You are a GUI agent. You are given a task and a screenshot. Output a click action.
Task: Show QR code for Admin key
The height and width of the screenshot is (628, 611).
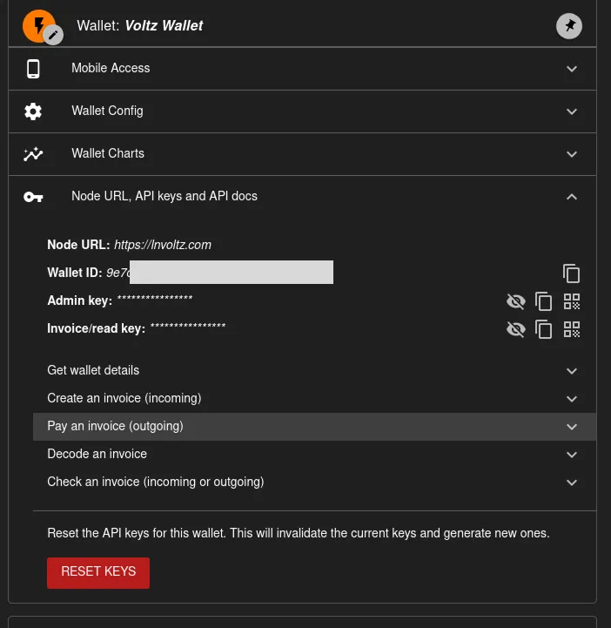pyautogui.click(x=572, y=302)
